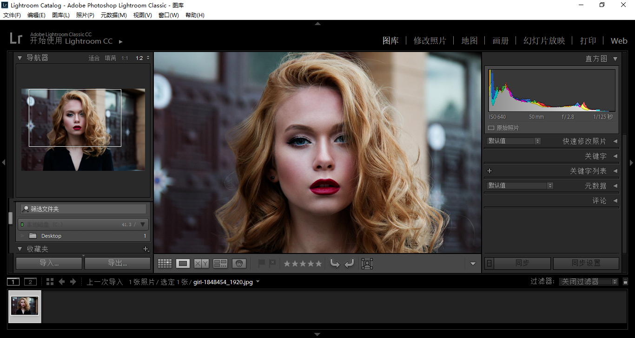Switch to Survey view icon

tap(220, 264)
